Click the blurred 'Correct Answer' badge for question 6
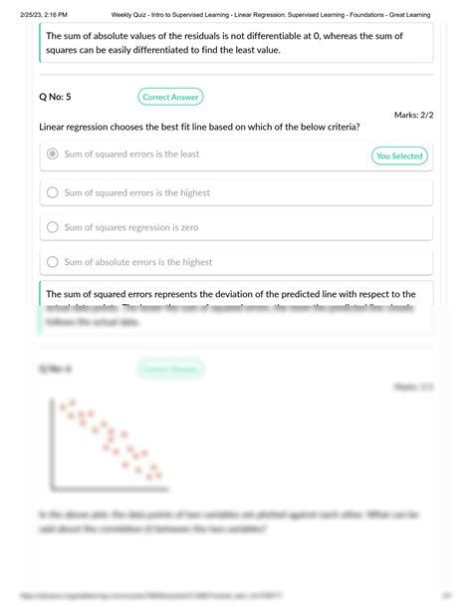Viewport: 472px width, 611px height. [x=170, y=369]
